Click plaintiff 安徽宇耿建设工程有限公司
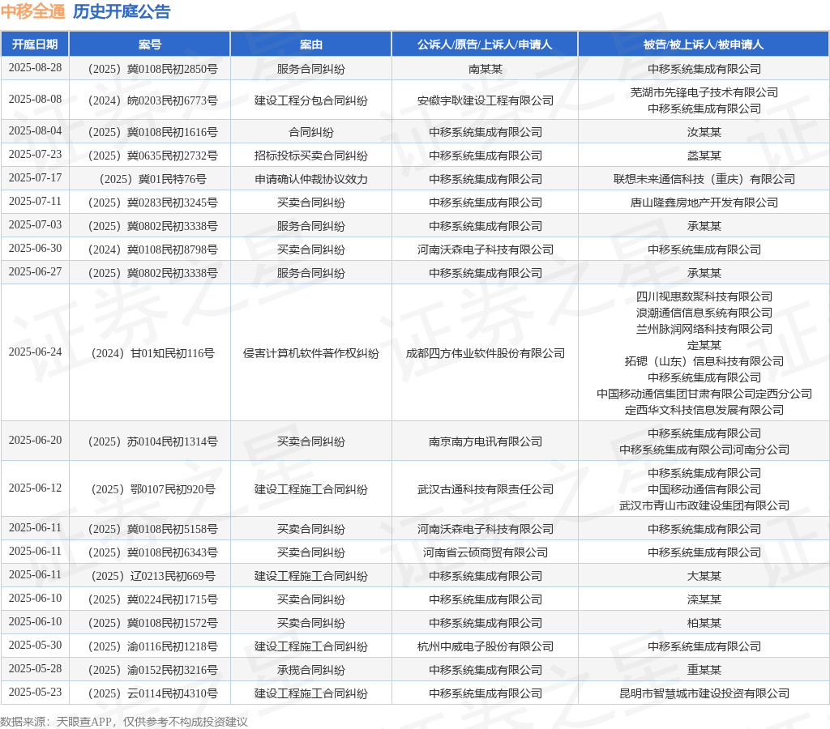 485,100
